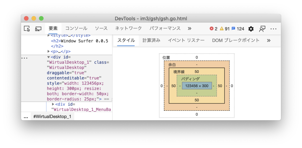This screenshot has width=302, height=148.
Task: Click the #WirtualDesktop_1 breadcrumb
Action: tap(52, 116)
